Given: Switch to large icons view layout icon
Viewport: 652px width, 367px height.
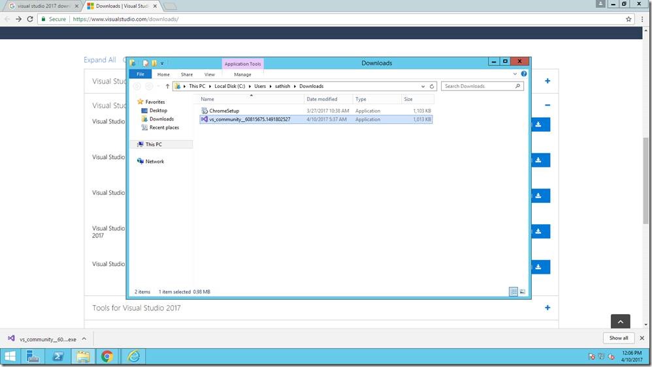Looking at the screenshot, I should pos(523,292).
